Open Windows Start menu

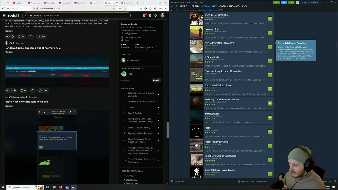(3, 187)
